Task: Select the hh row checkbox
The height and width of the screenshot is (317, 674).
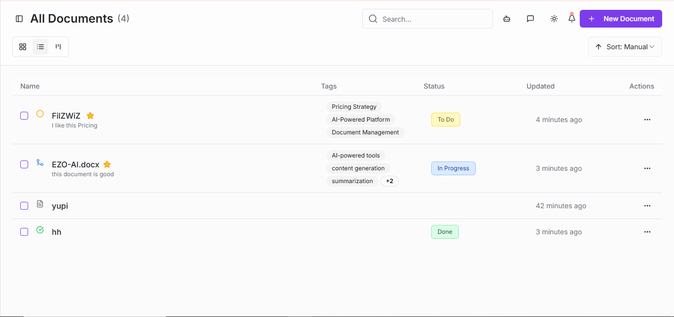Action: pos(24,232)
